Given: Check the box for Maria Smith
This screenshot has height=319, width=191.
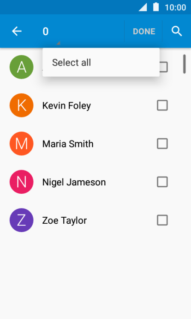Looking at the screenshot, I should pyautogui.click(x=162, y=144).
